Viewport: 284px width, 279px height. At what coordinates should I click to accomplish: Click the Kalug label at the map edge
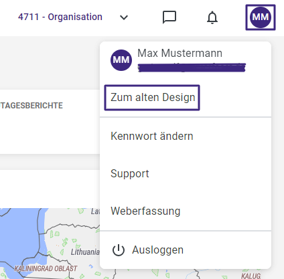(x=251, y=276)
